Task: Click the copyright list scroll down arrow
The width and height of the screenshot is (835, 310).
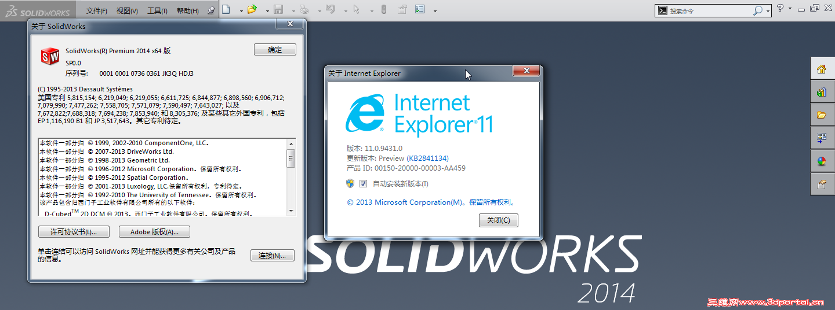Action: [291, 211]
